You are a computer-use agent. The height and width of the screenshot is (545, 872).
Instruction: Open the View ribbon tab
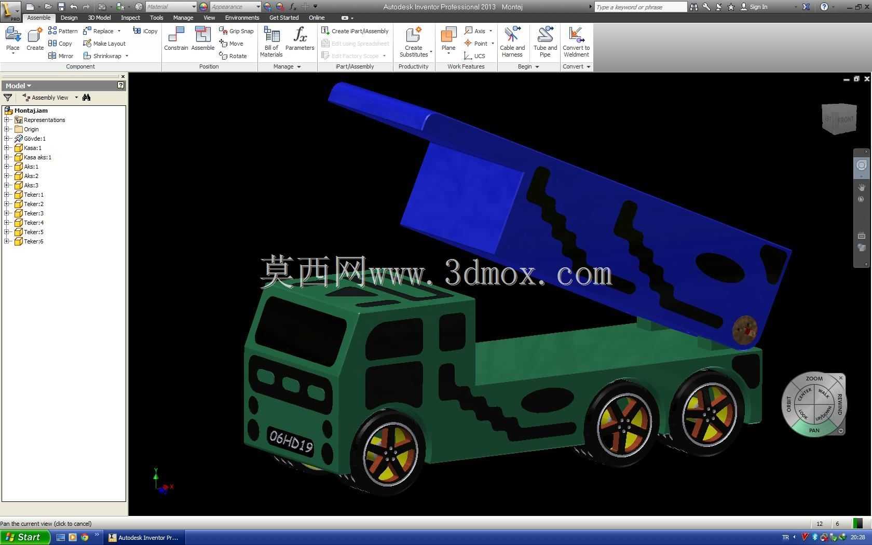coord(209,18)
